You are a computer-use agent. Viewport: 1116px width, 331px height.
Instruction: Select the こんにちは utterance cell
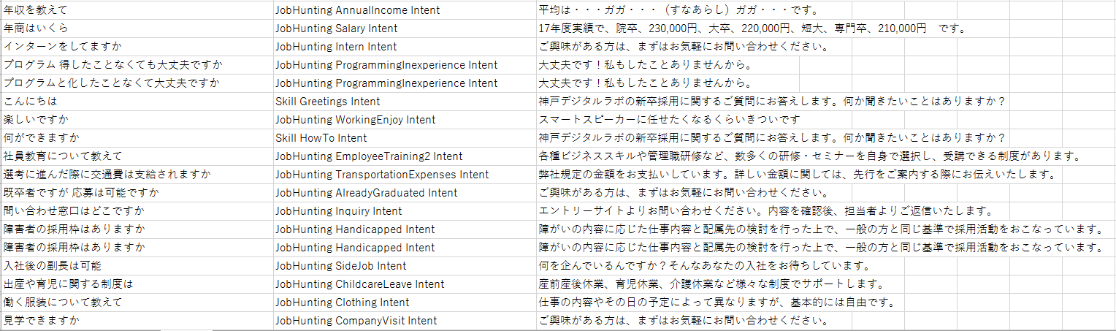137,102
